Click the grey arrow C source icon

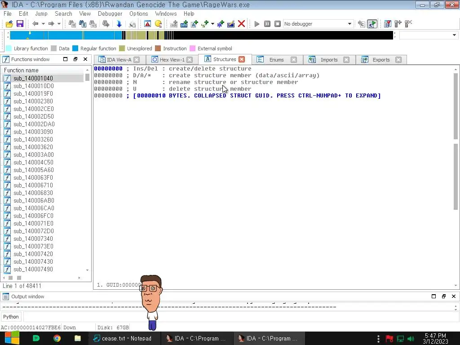click(x=362, y=24)
